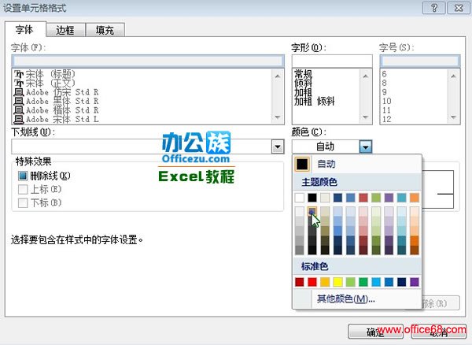Select font Adobe 宋体 Std L
The height and width of the screenshot is (345, 472).
pos(57,119)
